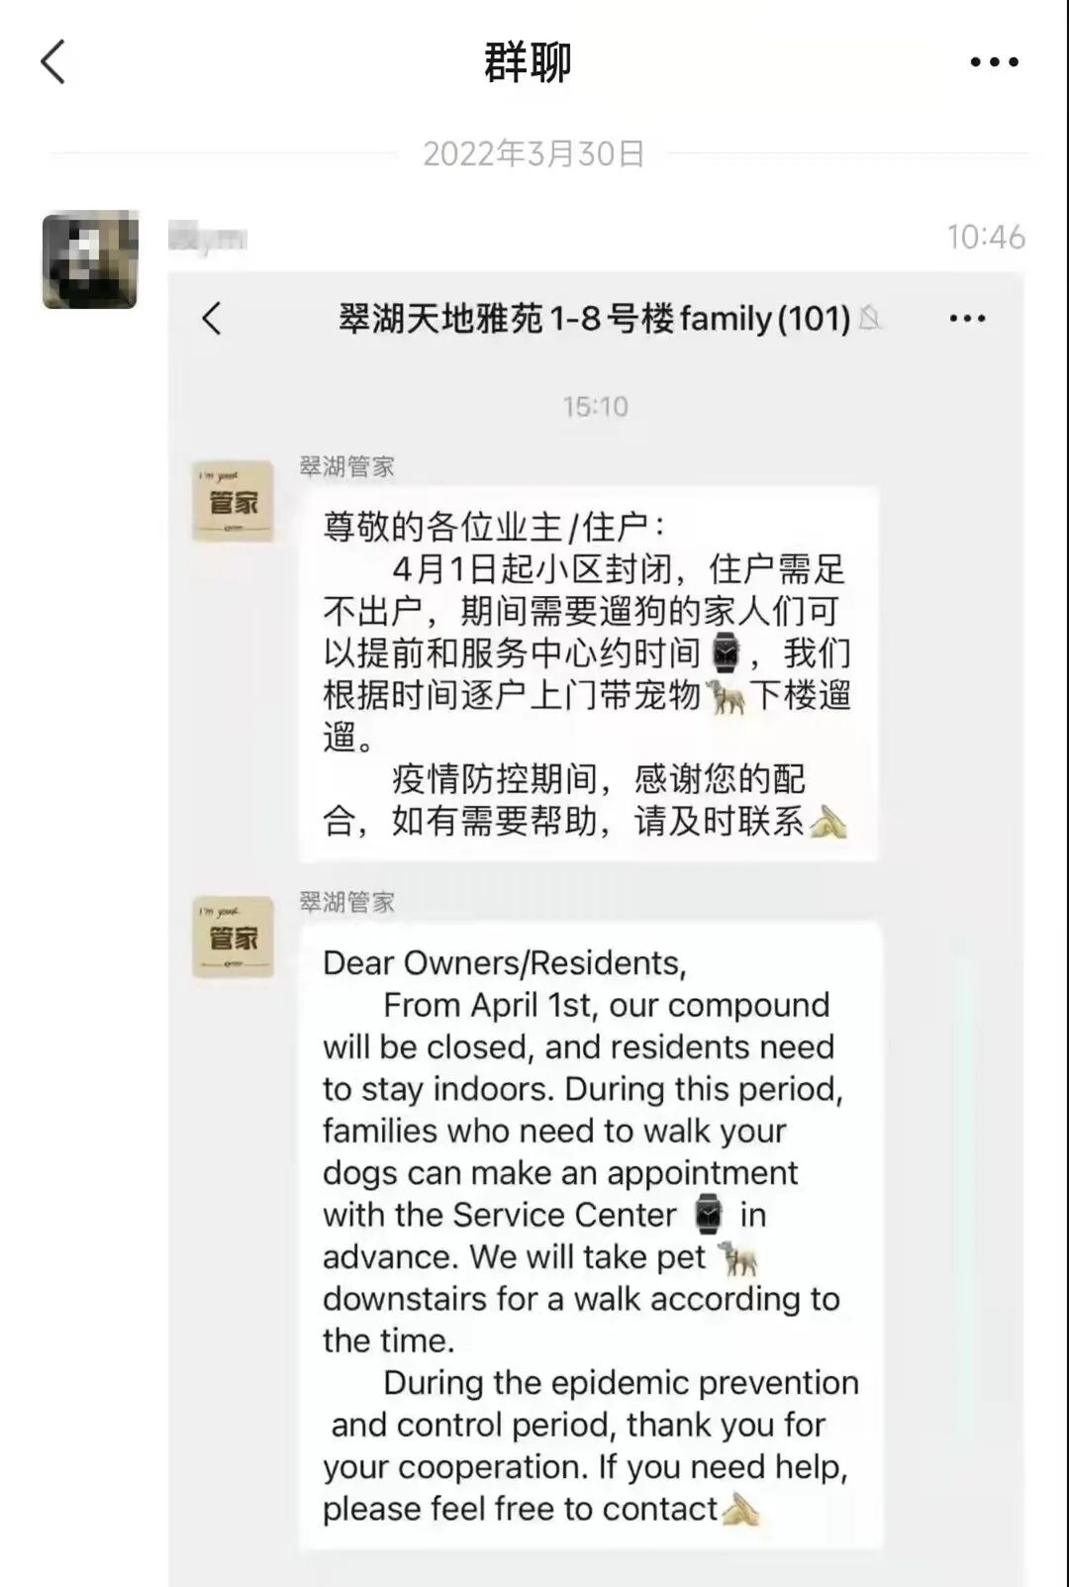Tap the 15:10 timestamp in forwarded chat
1069x1587 pixels.
point(596,406)
